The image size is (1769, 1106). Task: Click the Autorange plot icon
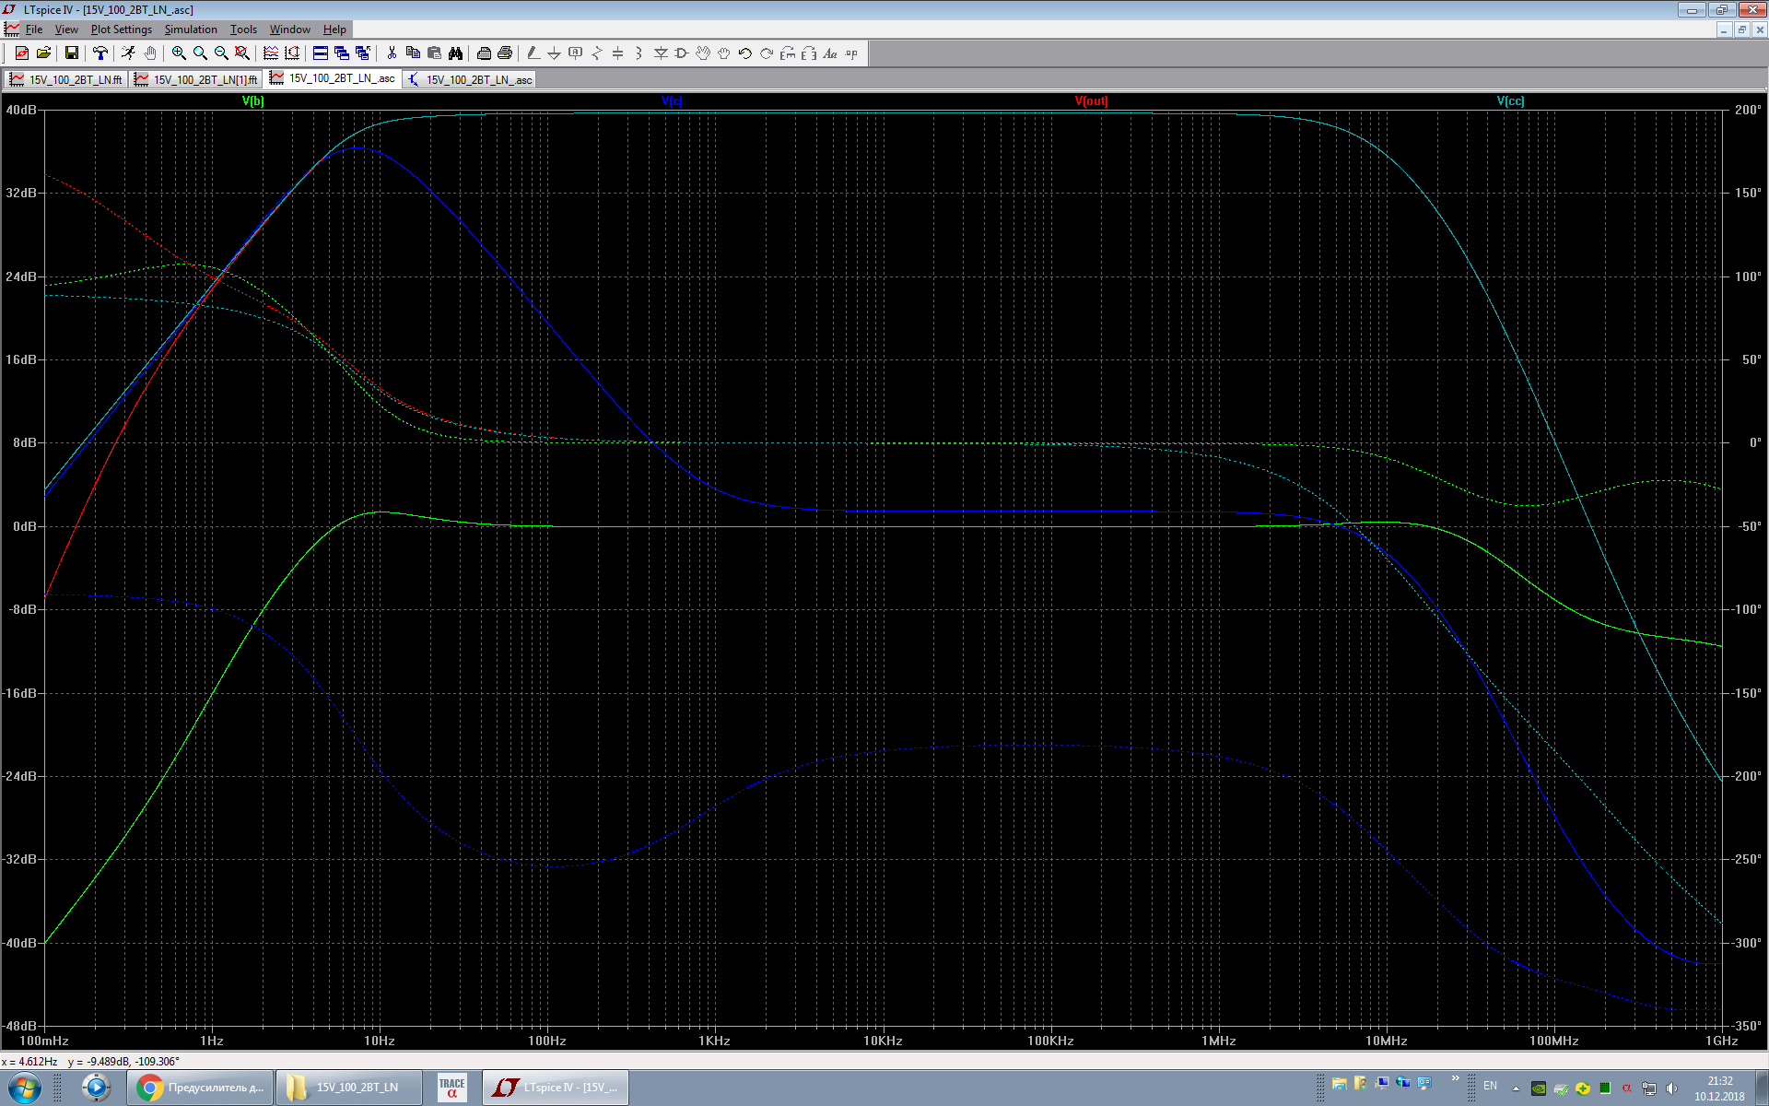(271, 53)
